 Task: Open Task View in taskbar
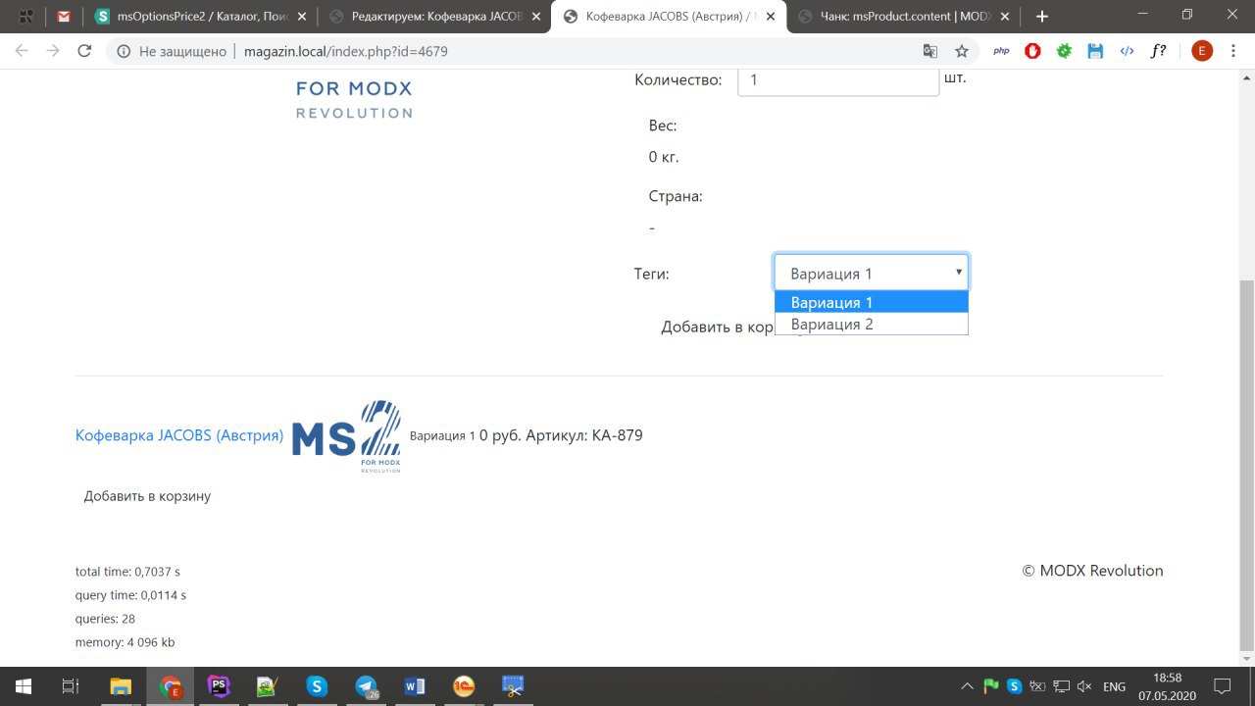70,686
